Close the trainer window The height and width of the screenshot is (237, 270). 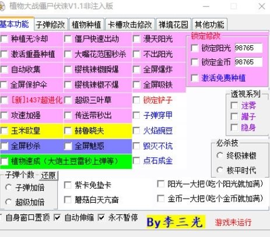pos(262,6)
